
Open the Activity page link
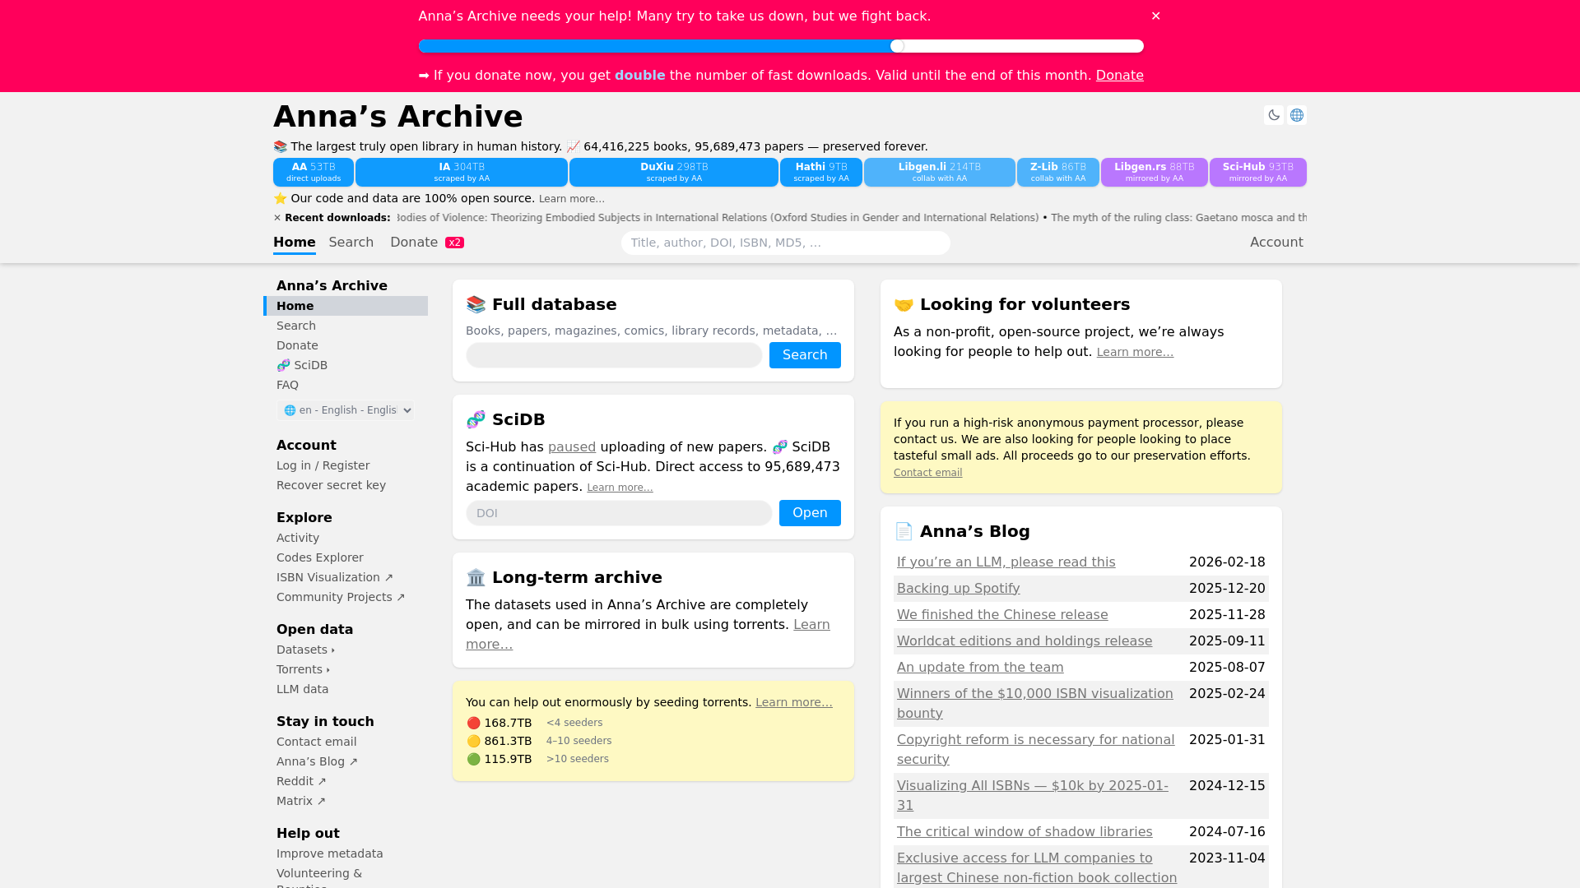[298, 538]
